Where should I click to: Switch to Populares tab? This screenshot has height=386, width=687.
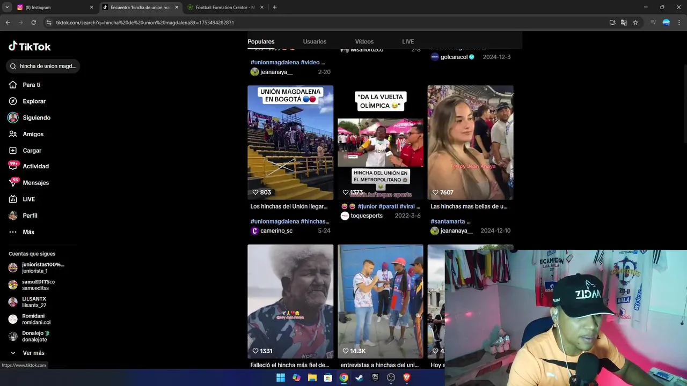click(x=261, y=41)
